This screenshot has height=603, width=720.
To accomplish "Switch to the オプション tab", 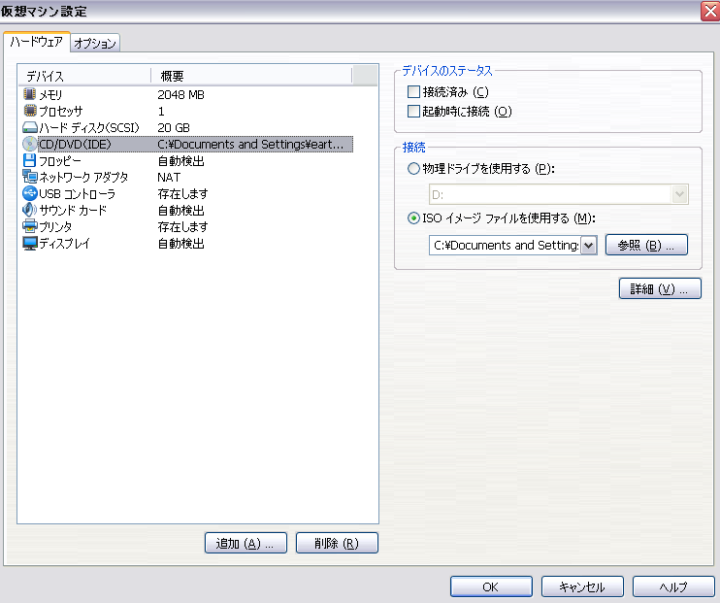I will tap(95, 43).
